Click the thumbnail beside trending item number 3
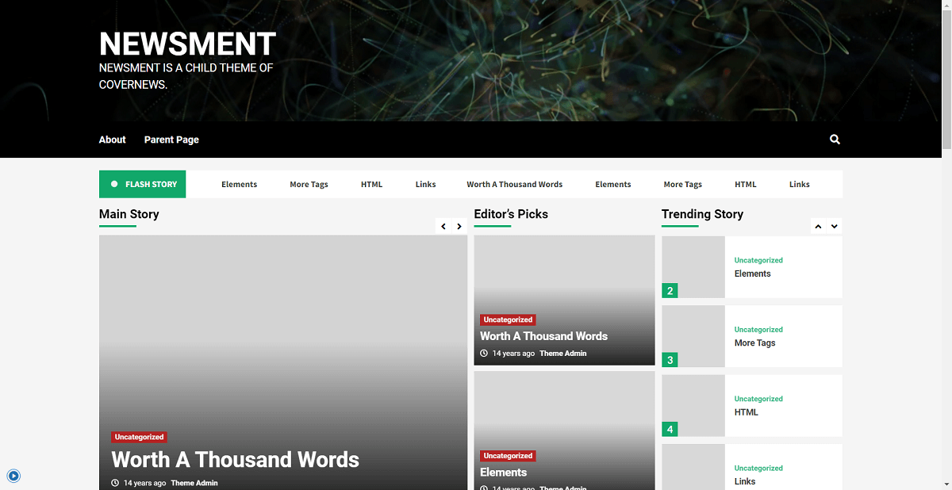Viewport: 952px width, 490px height. [x=693, y=336]
